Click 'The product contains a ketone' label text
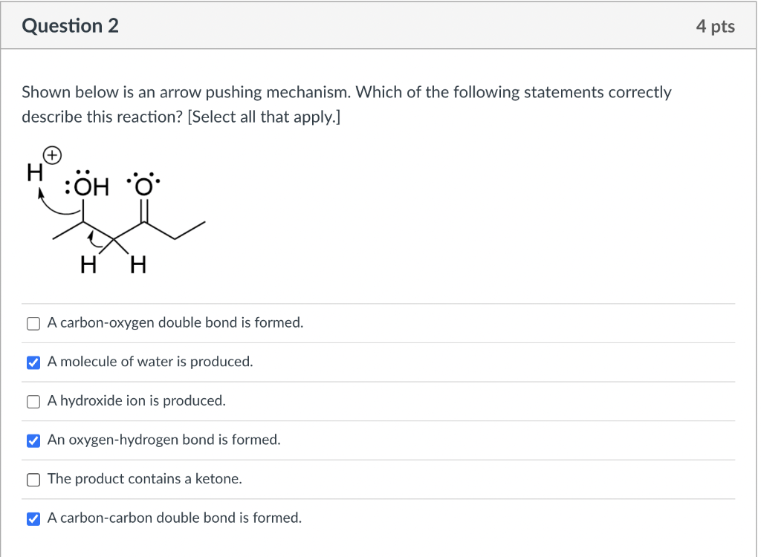Image resolution: width=761 pixels, height=557 pixels. pos(145,479)
